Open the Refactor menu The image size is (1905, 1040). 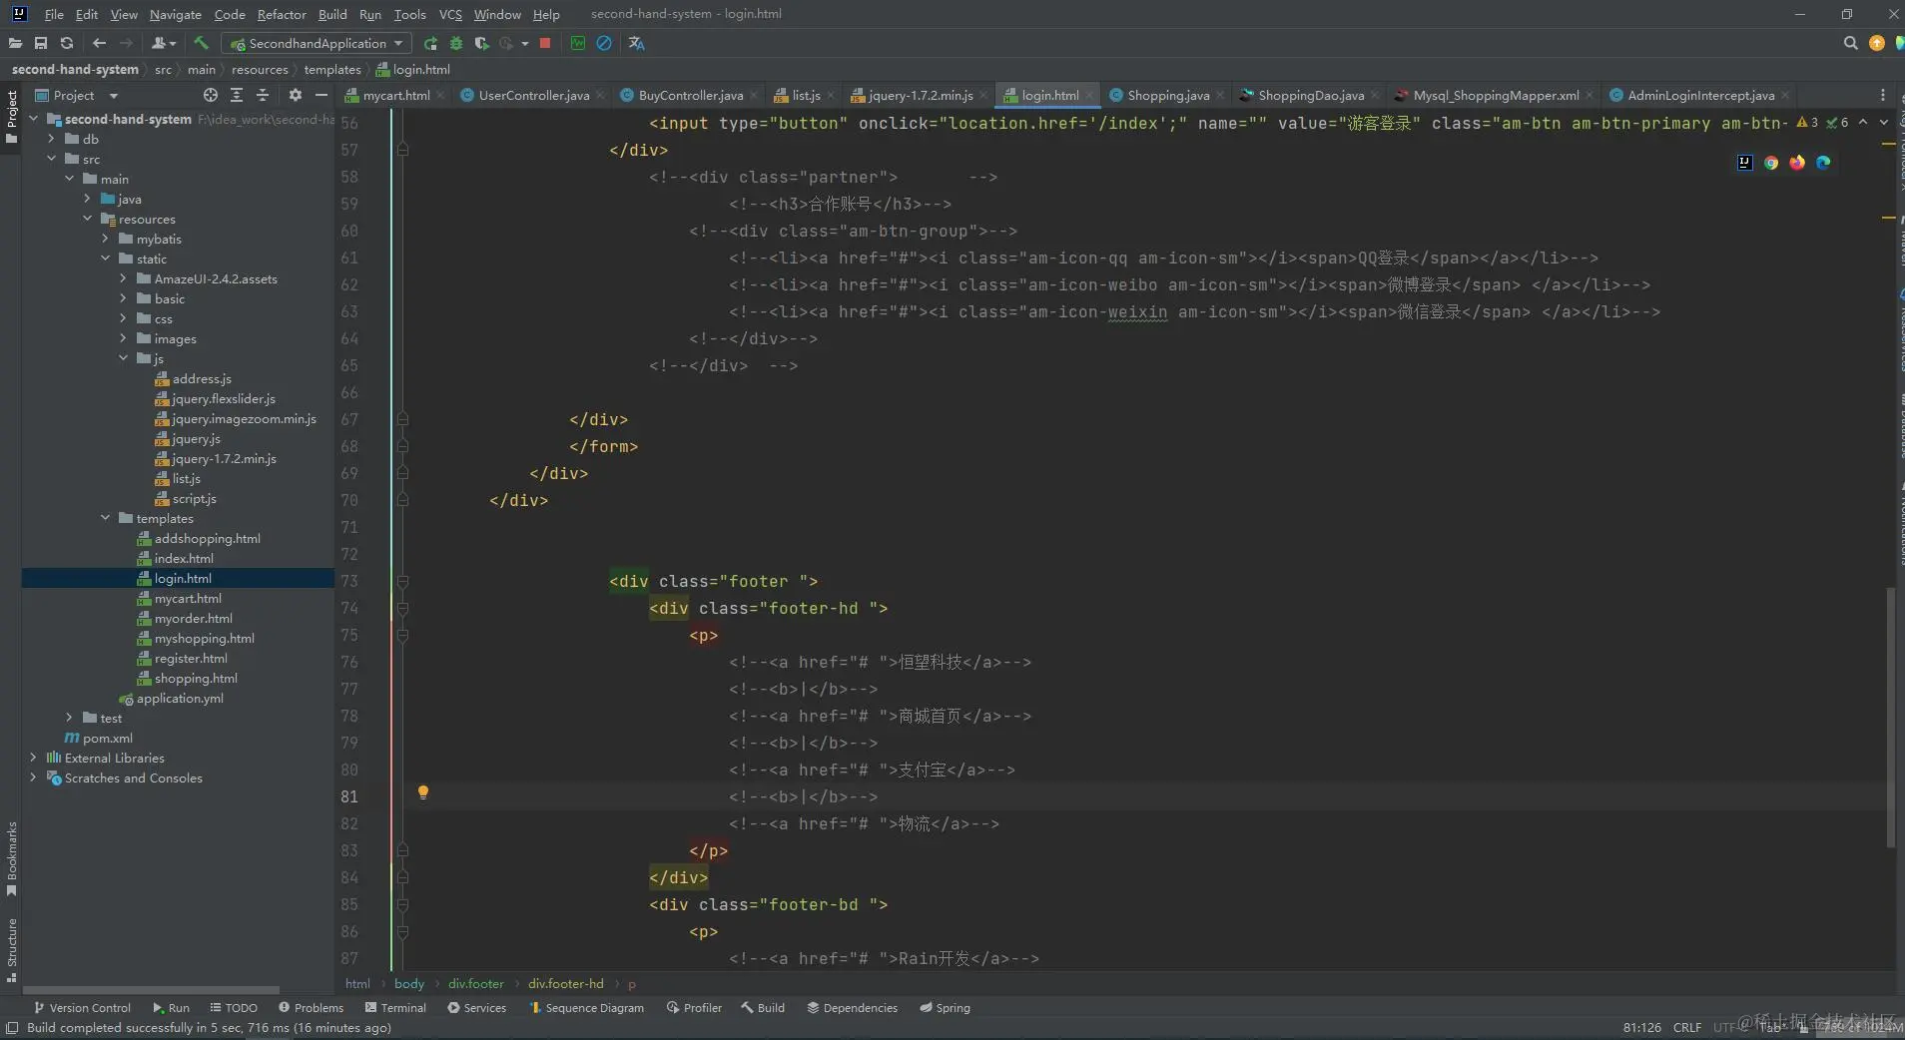point(282,14)
